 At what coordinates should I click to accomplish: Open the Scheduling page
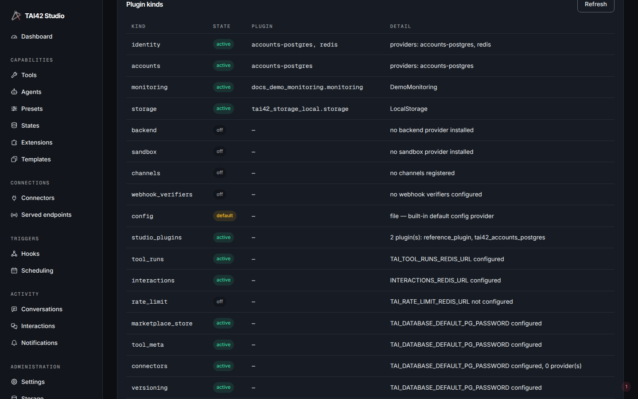pos(37,271)
